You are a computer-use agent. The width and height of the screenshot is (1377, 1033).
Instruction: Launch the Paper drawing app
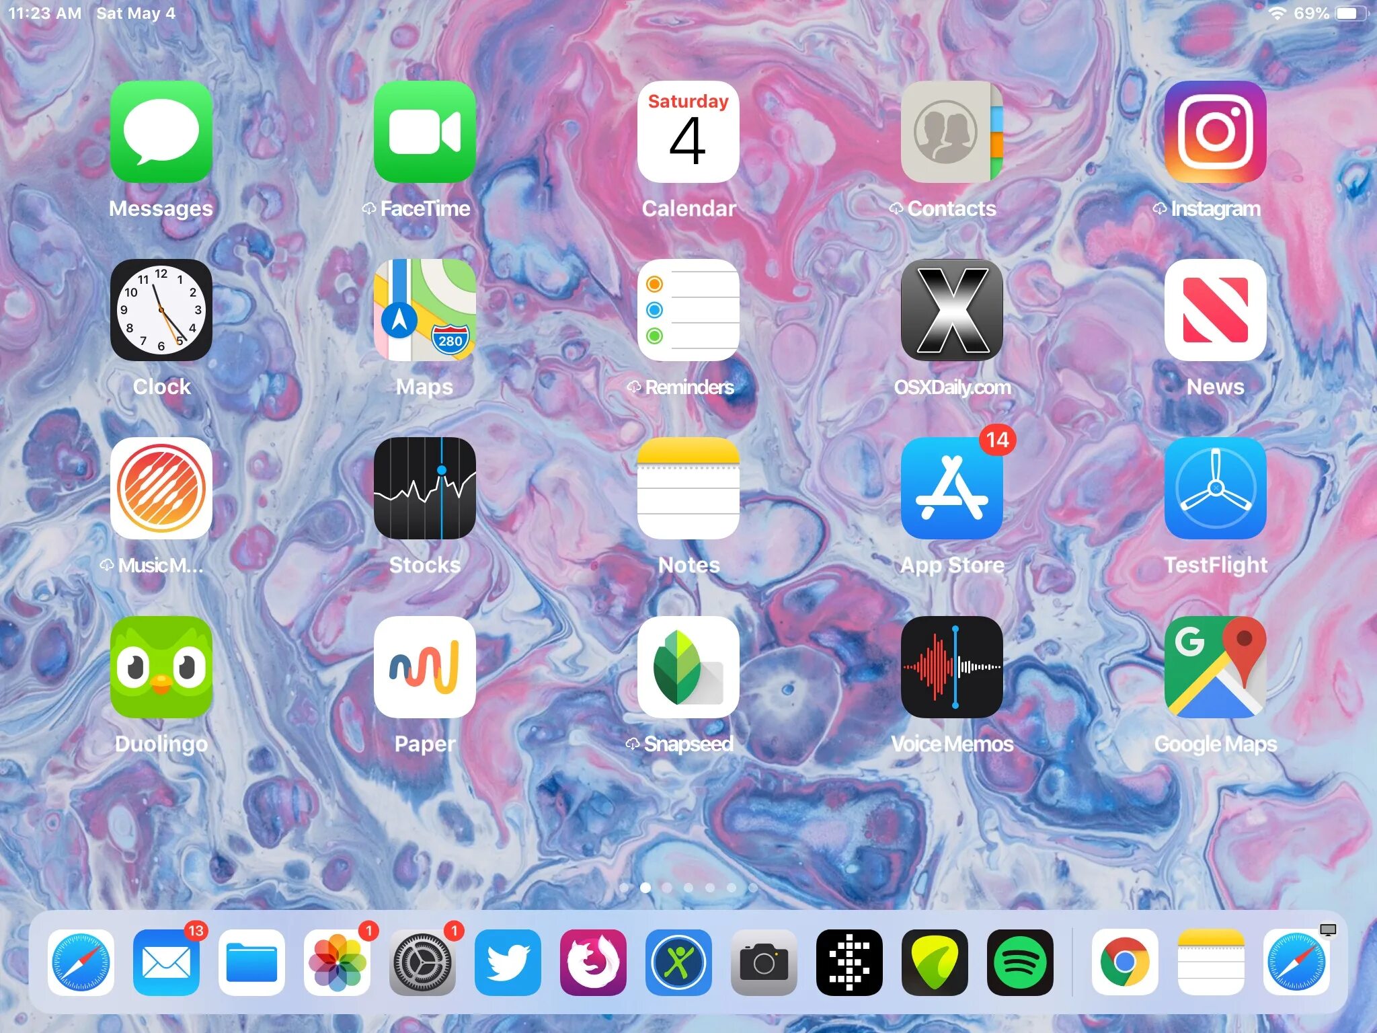coord(425,667)
